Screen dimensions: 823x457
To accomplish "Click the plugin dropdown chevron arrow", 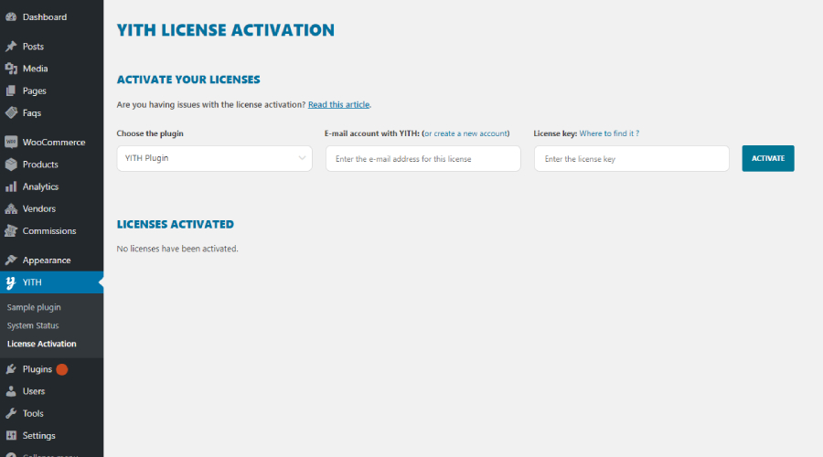I will [303, 158].
